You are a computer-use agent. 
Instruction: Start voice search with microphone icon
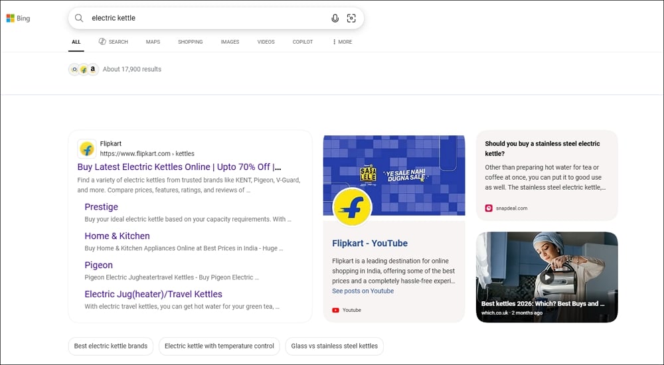[x=335, y=18]
